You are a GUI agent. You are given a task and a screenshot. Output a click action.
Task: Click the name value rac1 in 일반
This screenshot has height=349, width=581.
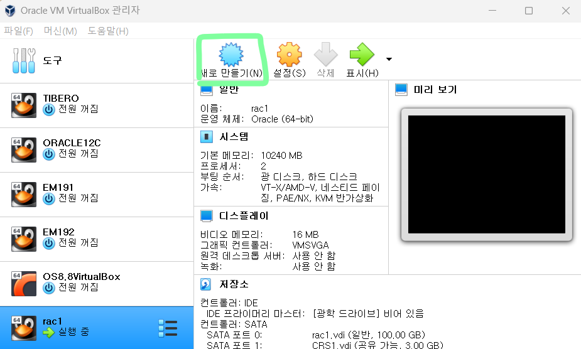pyautogui.click(x=259, y=109)
